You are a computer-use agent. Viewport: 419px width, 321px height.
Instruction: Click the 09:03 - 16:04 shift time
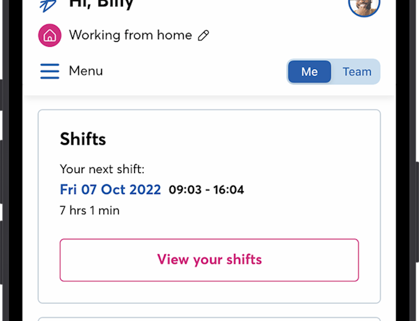(x=206, y=189)
